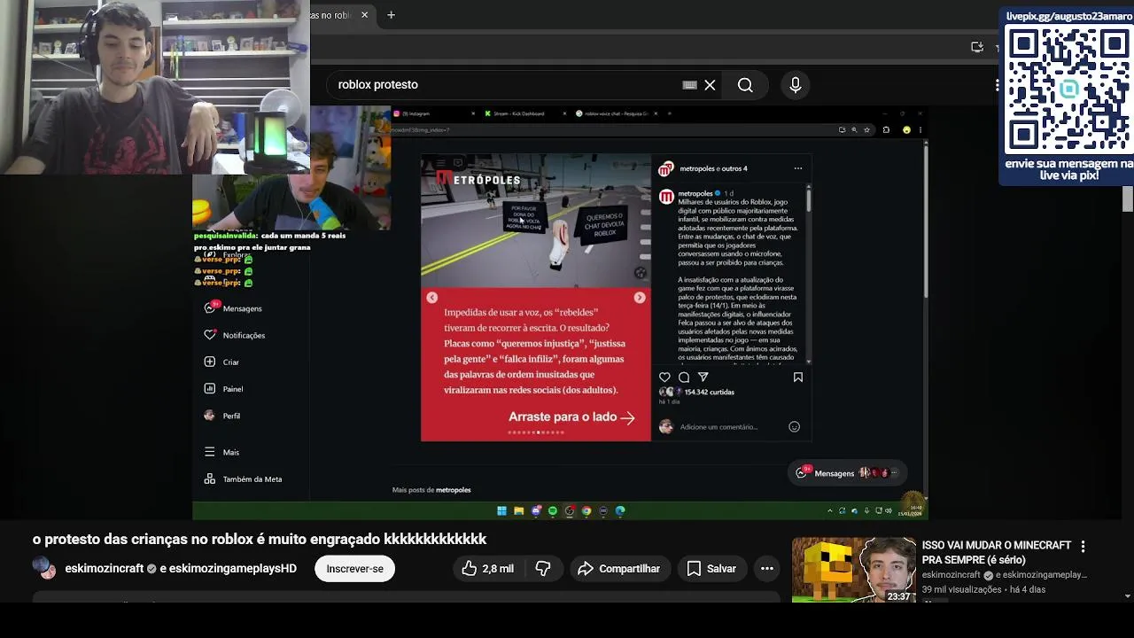The width and height of the screenshot is (1134, 638).
Task: Click 'Mais posts de metropoles' link
Action: 431,490
